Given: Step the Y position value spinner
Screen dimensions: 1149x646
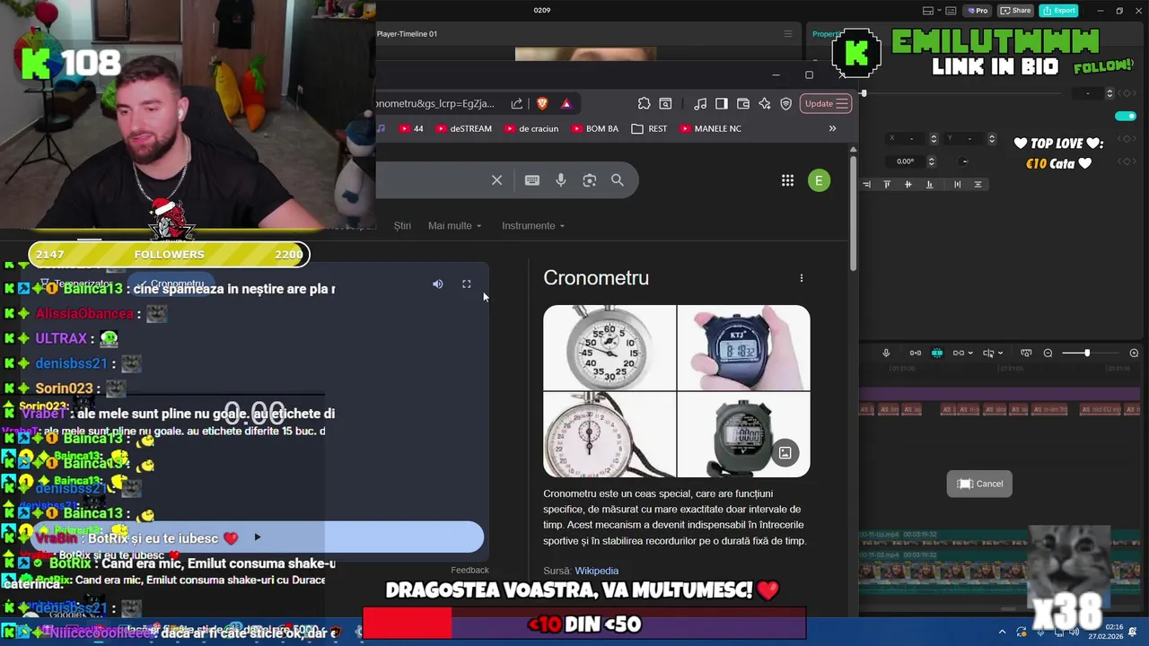Looking at the screenshot, I should tap(992, 138).
